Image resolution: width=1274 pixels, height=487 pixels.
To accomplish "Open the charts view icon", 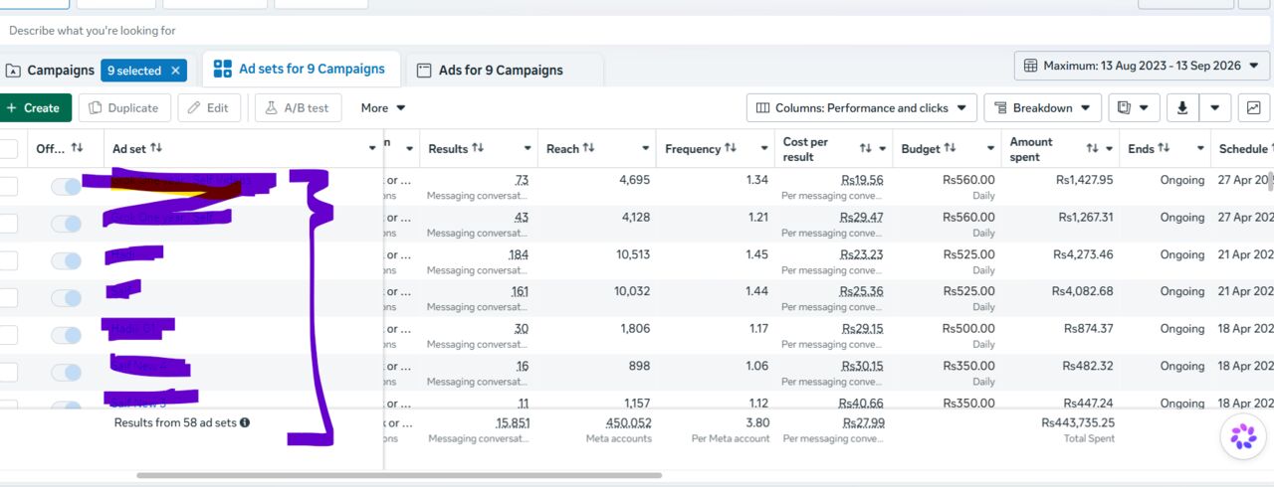I will coord(1253,107).
